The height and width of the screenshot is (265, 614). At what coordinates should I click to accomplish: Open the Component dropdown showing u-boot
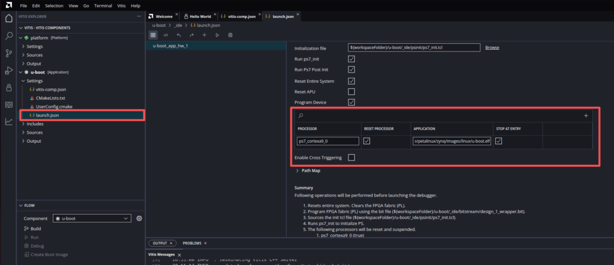[92, 218]
